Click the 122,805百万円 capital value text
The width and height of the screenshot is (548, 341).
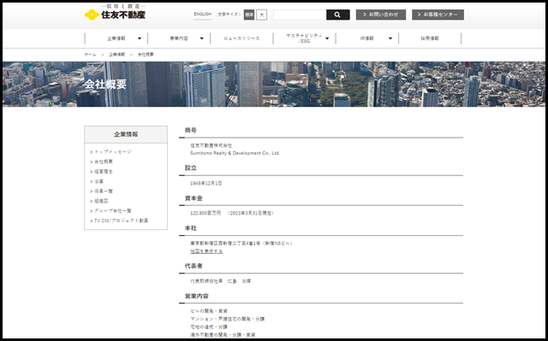click(x=205, y=213)
